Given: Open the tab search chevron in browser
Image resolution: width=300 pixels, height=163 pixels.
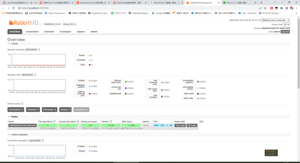Looking at the screenshot, I should tap(275, 2).
